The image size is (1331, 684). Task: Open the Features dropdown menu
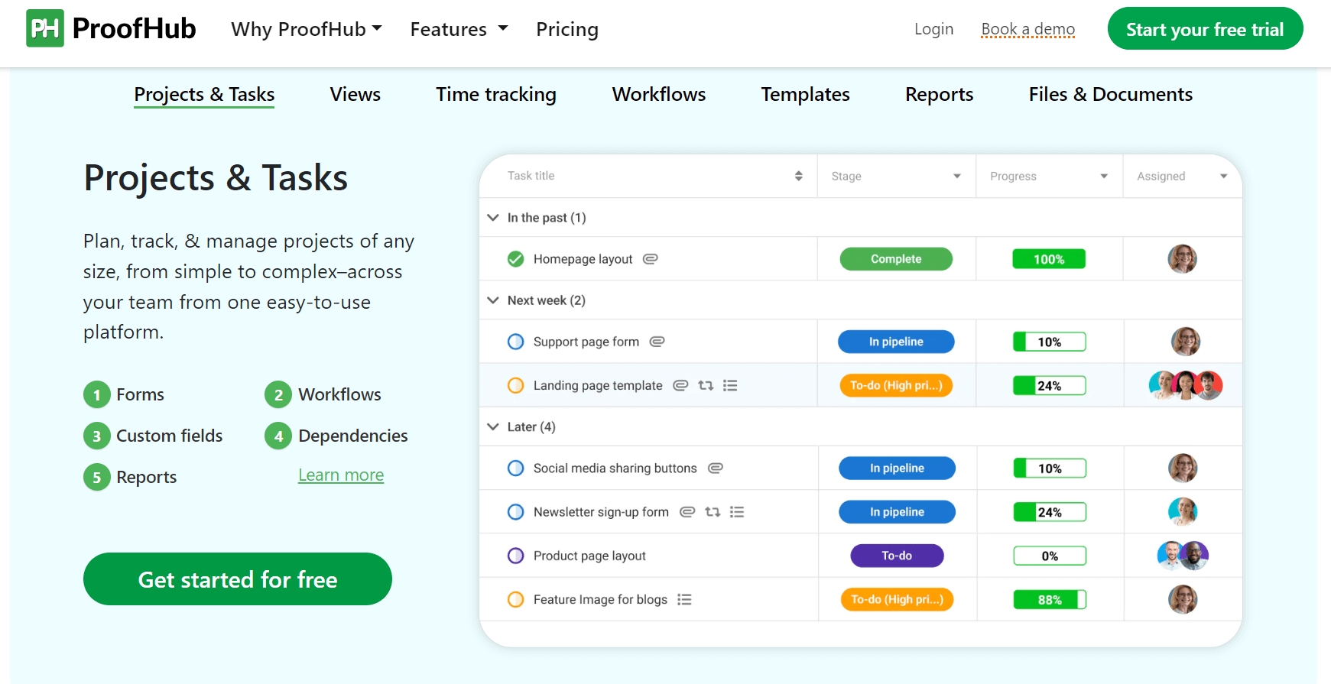(x=459, y=29)
